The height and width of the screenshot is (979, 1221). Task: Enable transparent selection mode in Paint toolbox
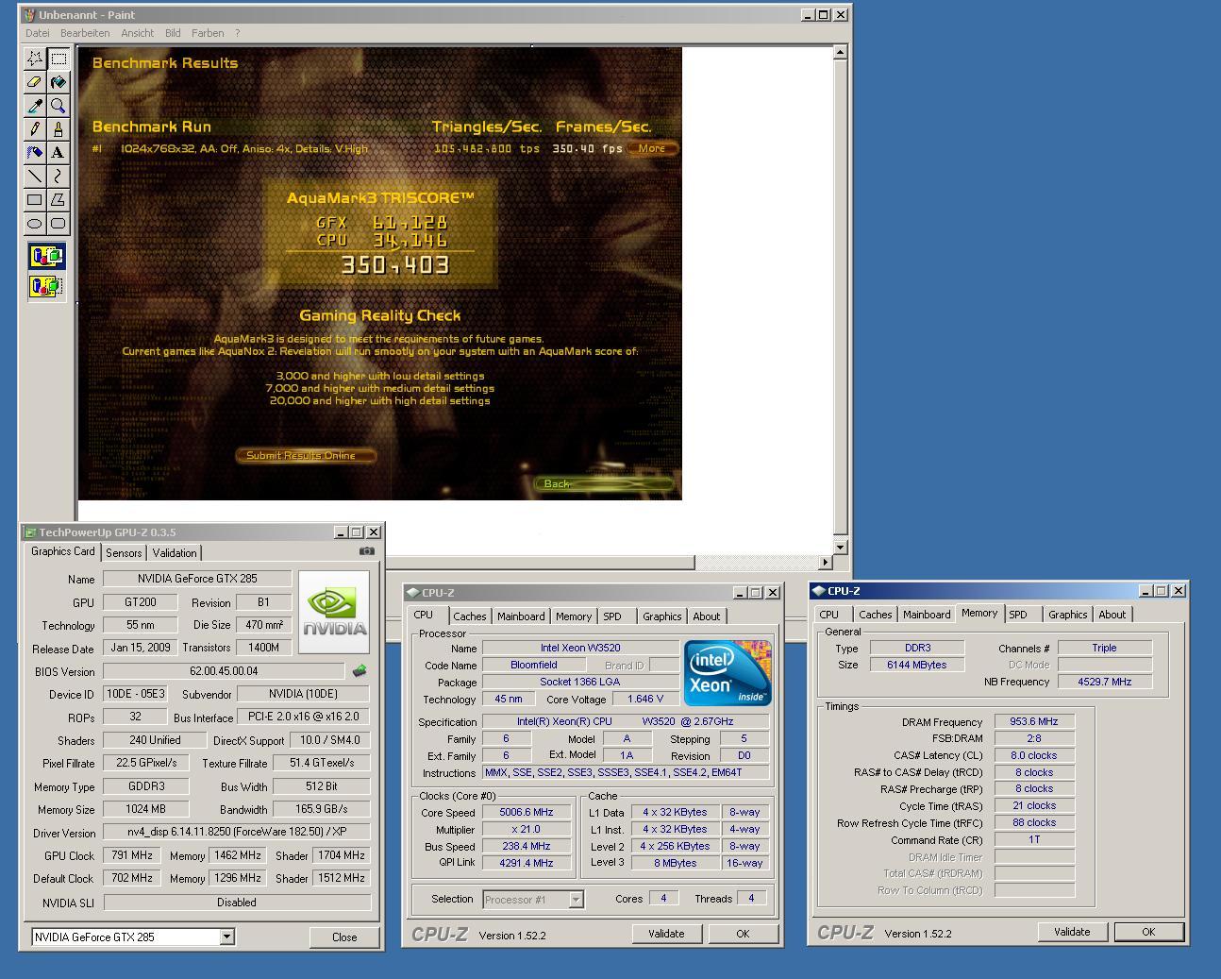[x=46, y=286]
